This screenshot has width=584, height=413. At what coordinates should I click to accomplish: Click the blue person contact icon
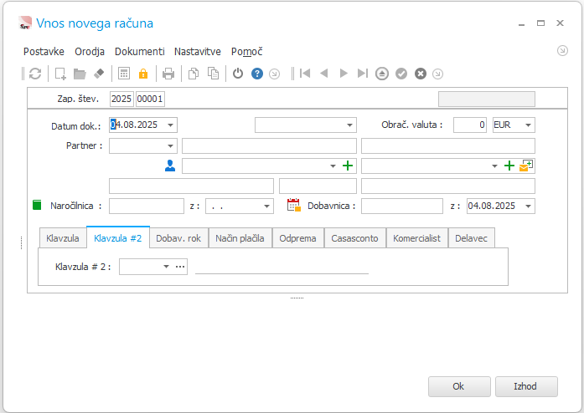(170, 166)
